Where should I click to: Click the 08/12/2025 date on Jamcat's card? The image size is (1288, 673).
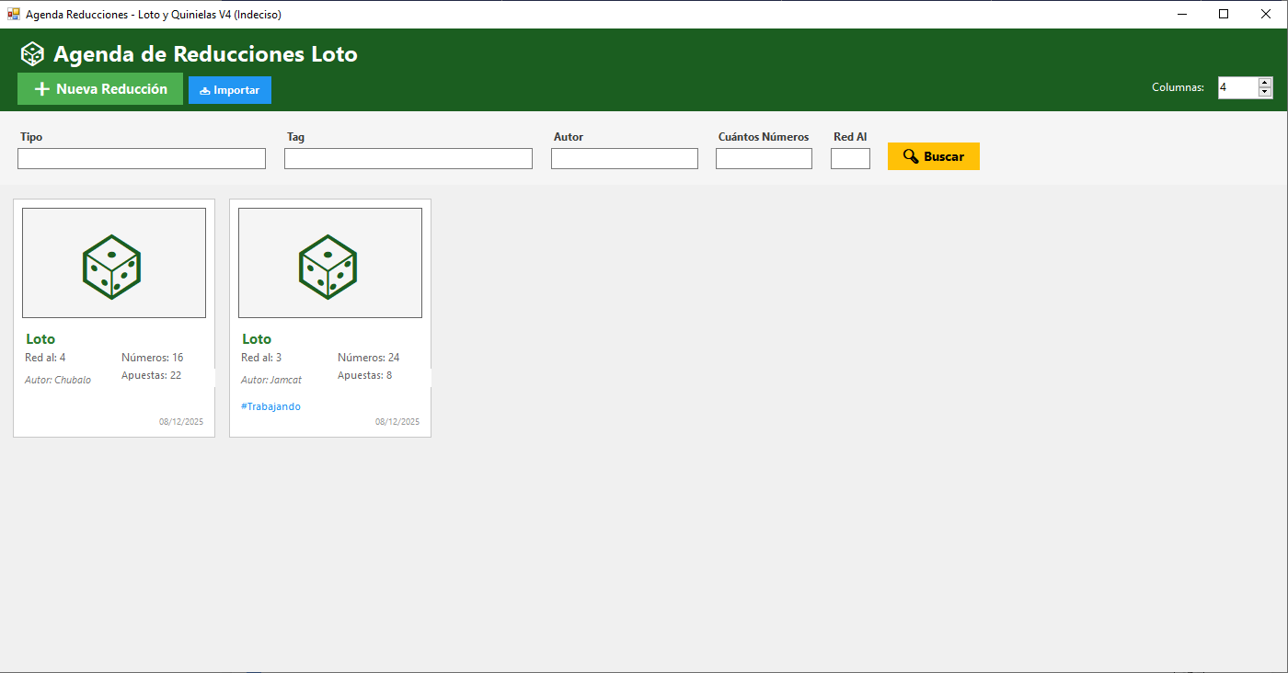(397, 422)
